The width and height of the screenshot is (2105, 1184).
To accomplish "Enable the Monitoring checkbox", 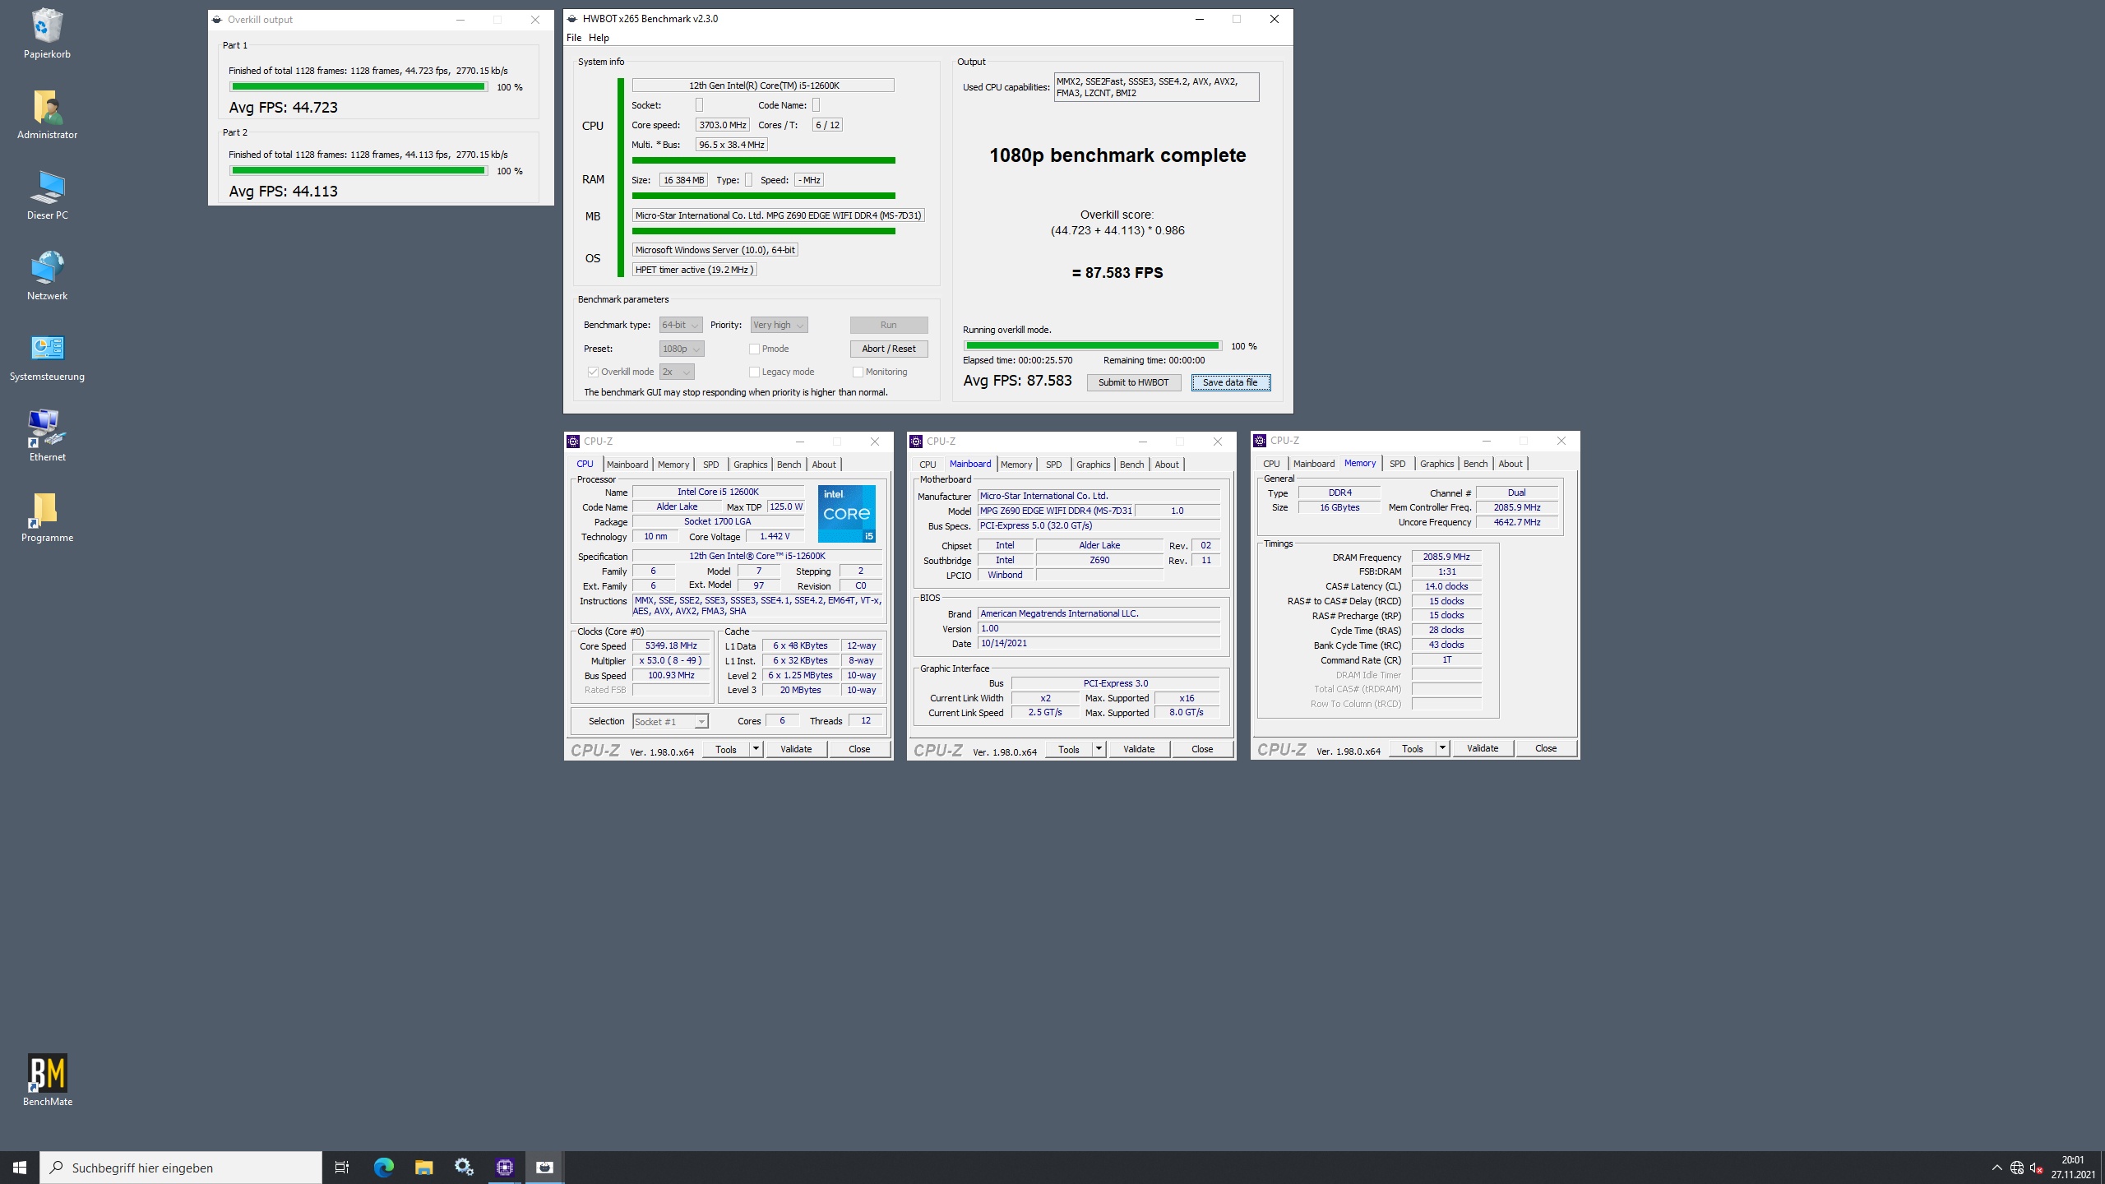I will click(858, 372).
